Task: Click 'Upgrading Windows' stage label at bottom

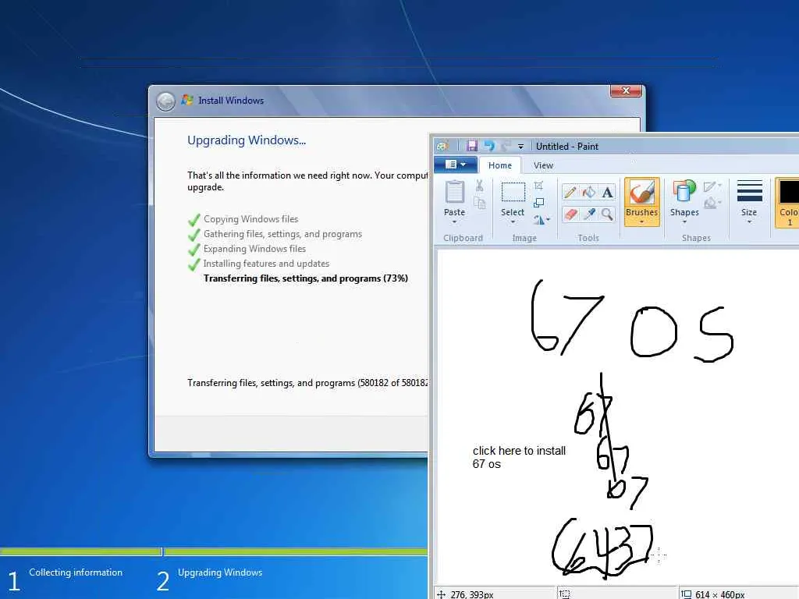Action: 220,572
